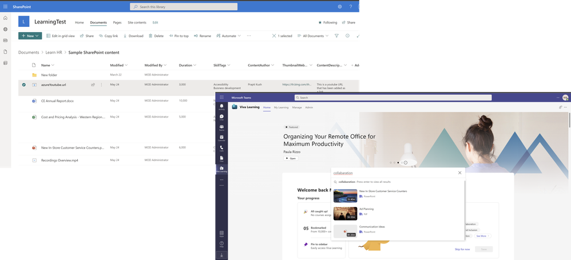Click Skip for now link

click(462, 249)
